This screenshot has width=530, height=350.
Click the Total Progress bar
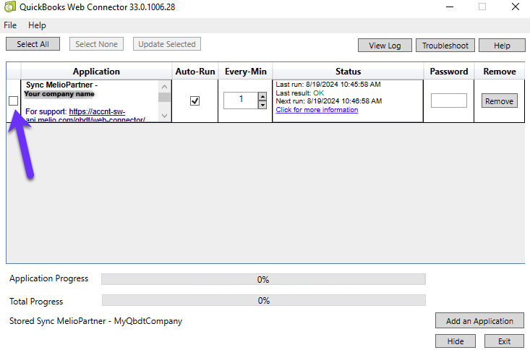pyautogui.click(x=264, y=300)
